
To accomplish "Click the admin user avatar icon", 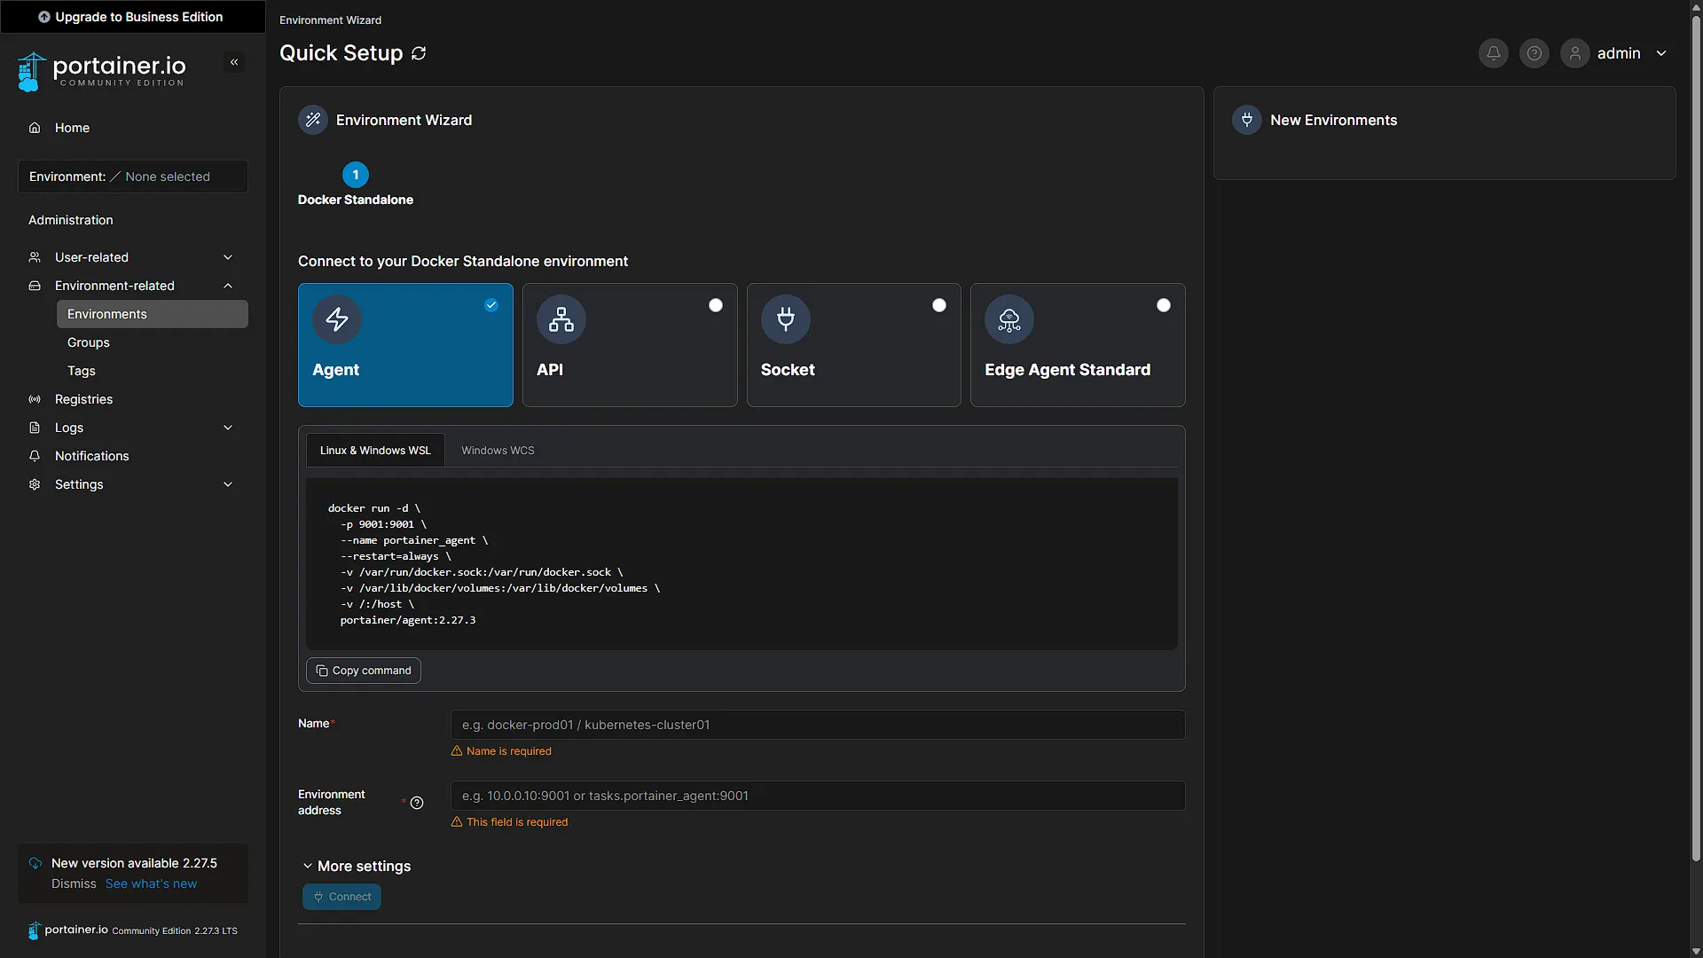I will click(x=1575, y=53).
